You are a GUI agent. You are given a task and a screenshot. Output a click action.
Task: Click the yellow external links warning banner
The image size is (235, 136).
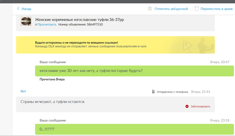[115, 45]
